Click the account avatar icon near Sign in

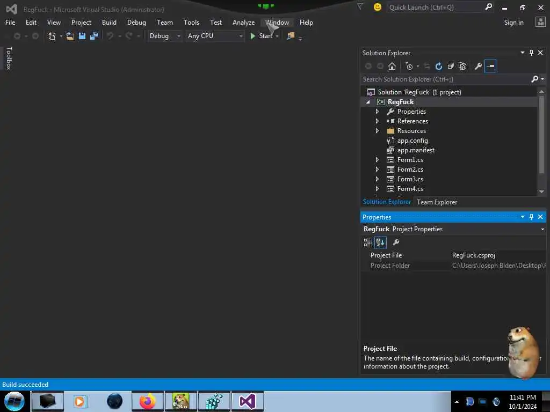(x=540, y=22)
